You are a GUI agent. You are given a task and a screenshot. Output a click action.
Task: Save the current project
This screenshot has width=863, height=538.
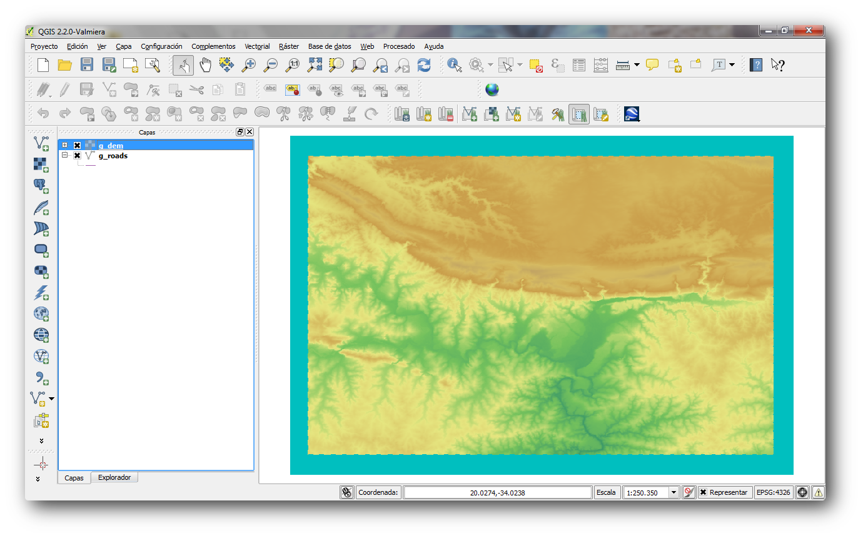[x=87, y=64]
